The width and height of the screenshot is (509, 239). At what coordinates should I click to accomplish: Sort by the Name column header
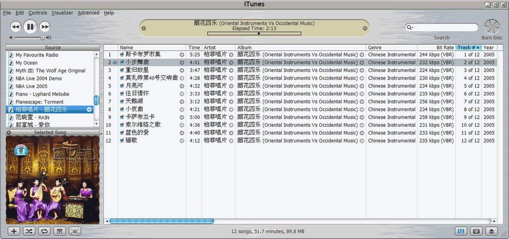(152, 47)
